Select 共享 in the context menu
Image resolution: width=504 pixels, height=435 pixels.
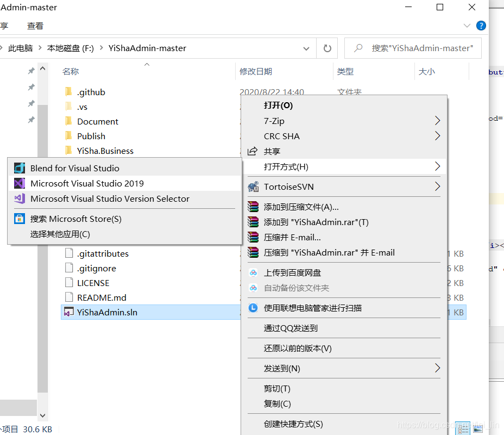(344, 151)
